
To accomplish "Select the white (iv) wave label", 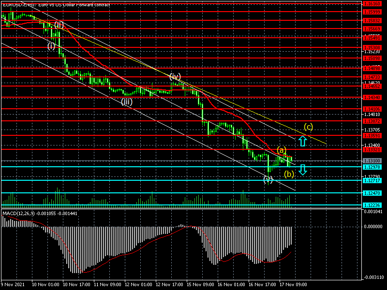I will [175, 76].
